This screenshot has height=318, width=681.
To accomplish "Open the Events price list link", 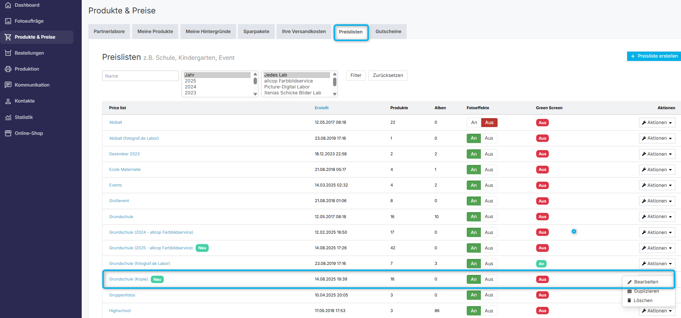I will [115, 185].
